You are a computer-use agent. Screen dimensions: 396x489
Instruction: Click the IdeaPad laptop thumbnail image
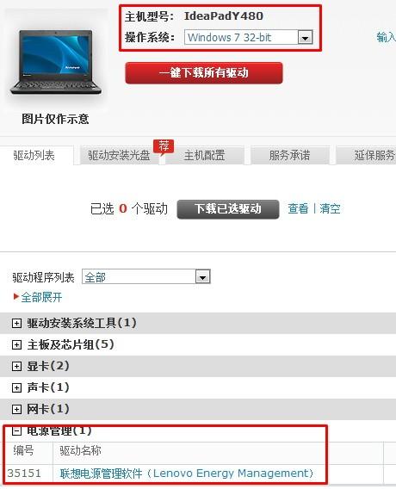[56, 62]
